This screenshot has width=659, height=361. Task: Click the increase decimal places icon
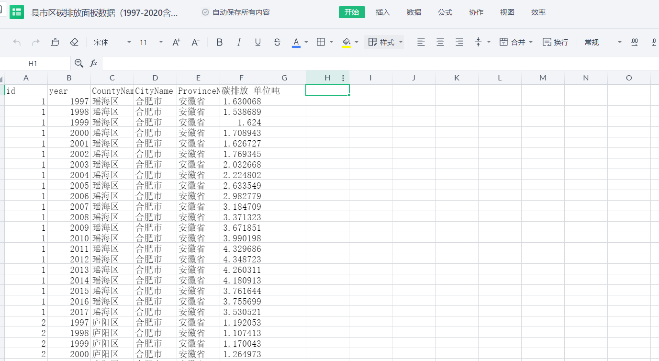(635, 42)
